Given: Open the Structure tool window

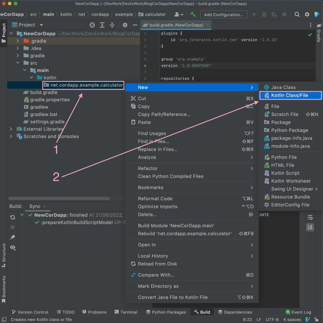Looking at the screenshot, I should 3,255.
